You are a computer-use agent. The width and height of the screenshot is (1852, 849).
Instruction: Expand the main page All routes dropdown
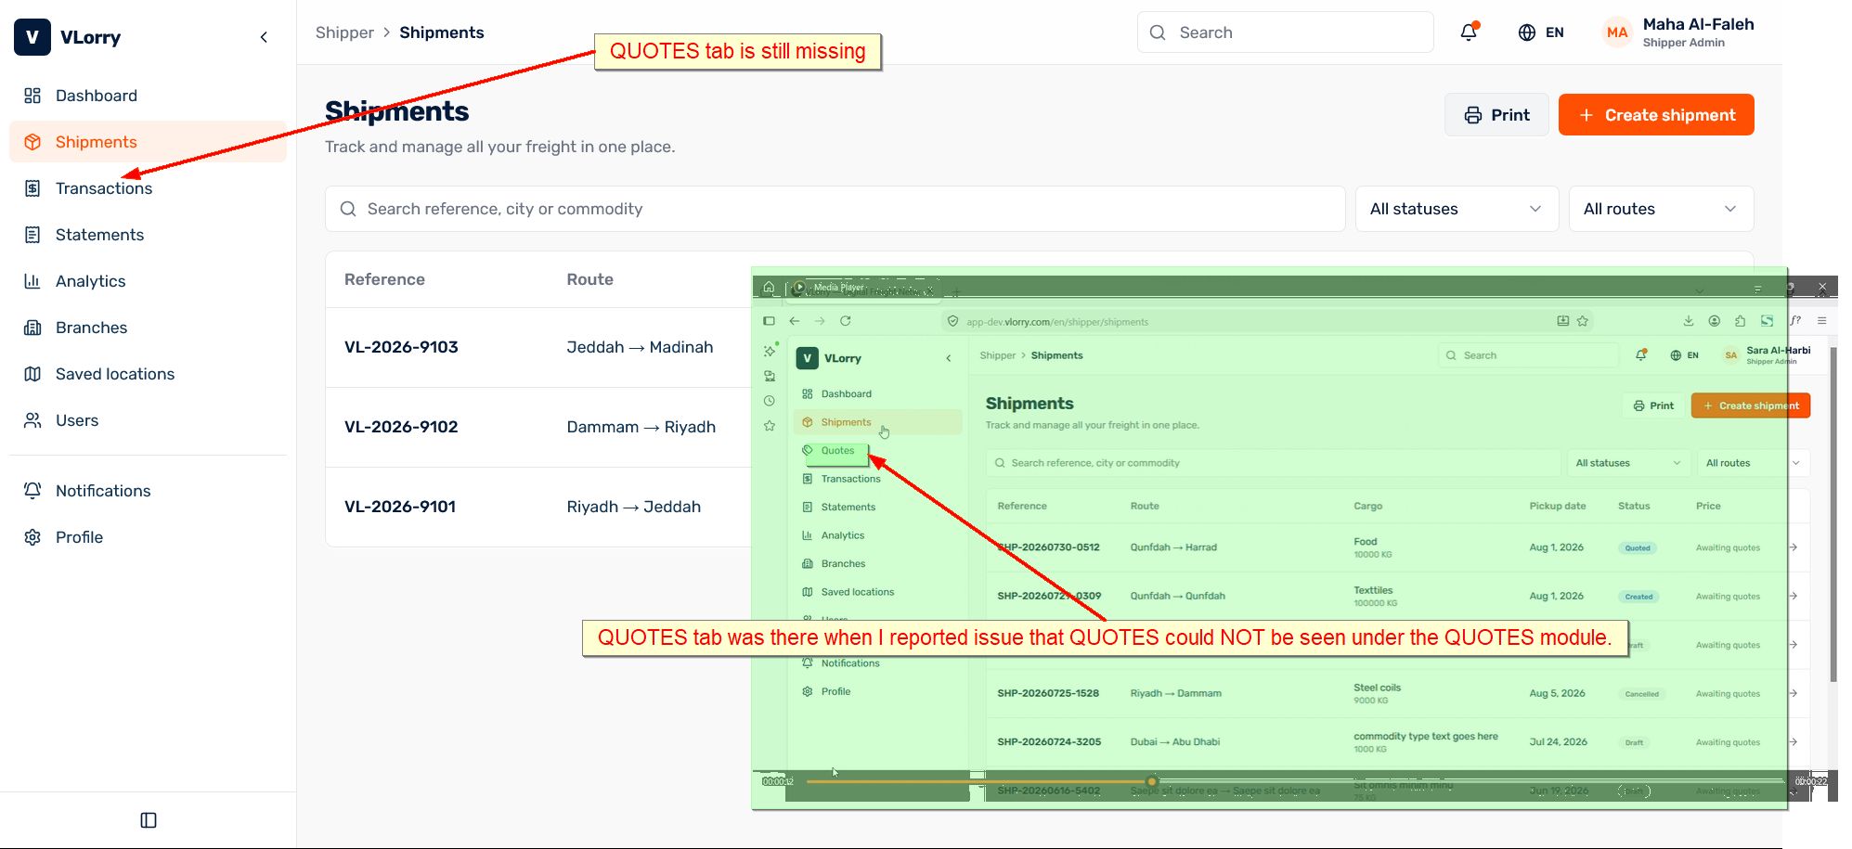1661,209
